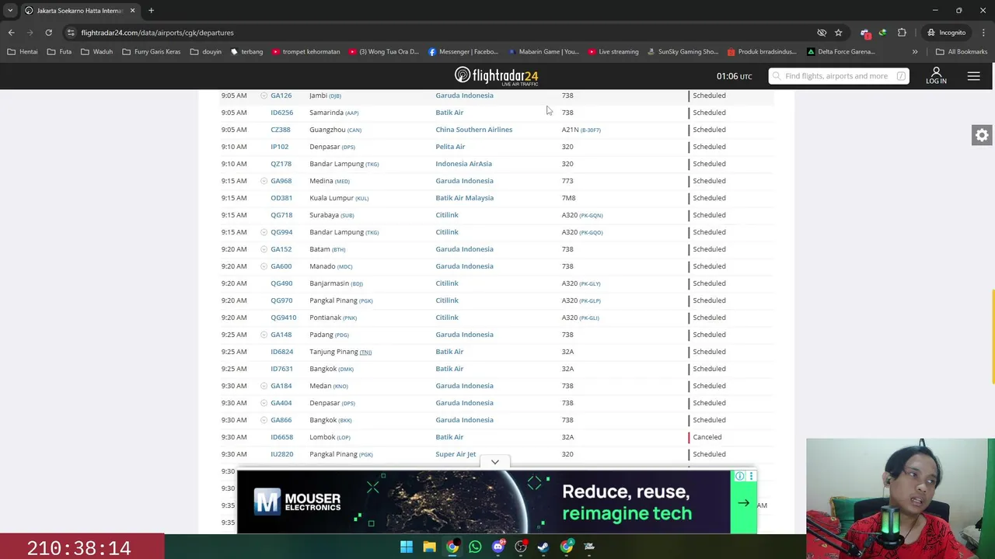Click the ad info icon on Mouser banner
995x559 pixels.
click(x=740, y=476)
